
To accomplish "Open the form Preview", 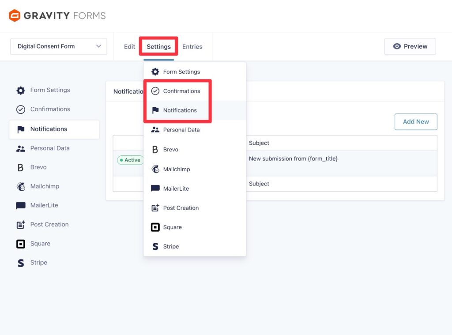I will pos(410,46).
